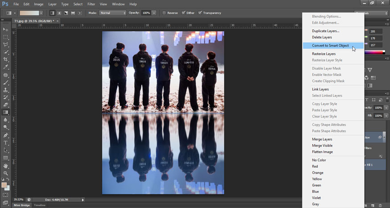Select the Crop tool
This screenshot has width=390, height=208.
pos(6,59)
